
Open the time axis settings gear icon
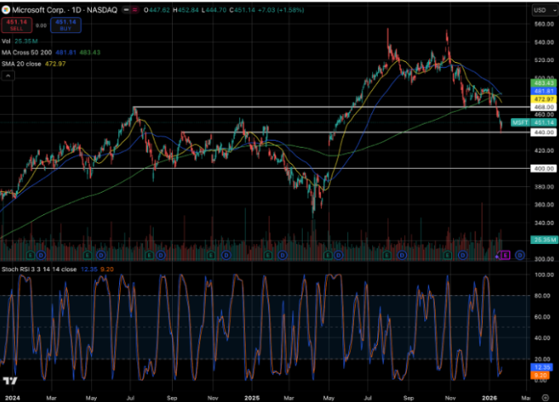click(544, 396)
